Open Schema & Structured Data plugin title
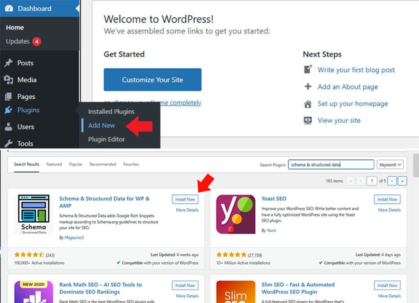 104,202
